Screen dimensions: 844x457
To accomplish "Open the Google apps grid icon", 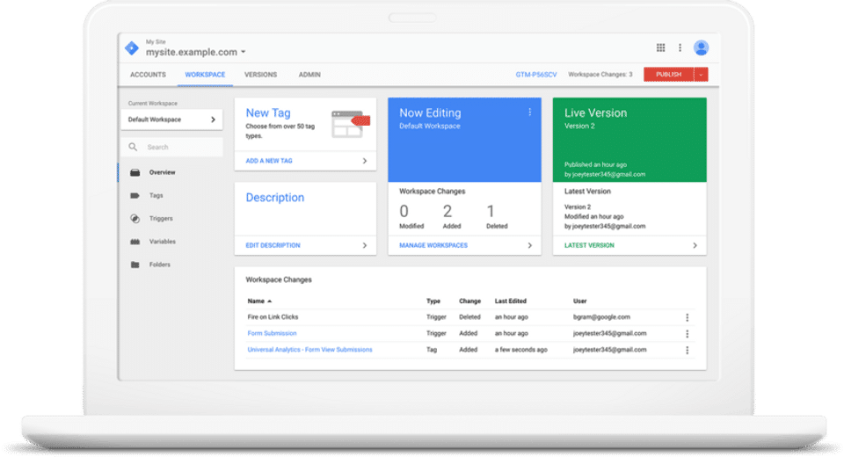I will point(660,48).
